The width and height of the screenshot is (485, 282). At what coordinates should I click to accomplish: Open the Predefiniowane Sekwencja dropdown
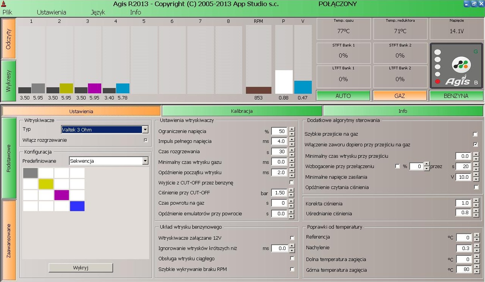(x=145, y=161)
